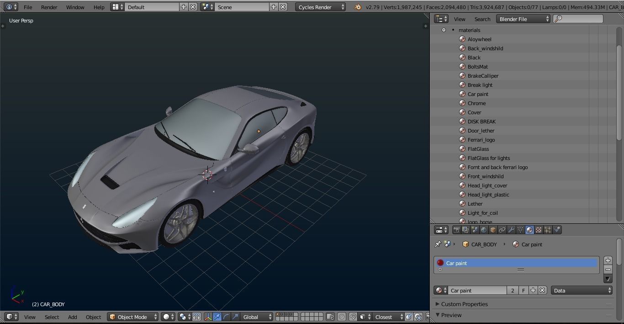Create new material with plus next to F
This screenshot has width=624, height=324.
pyautogui.click(x=533, y=290)
